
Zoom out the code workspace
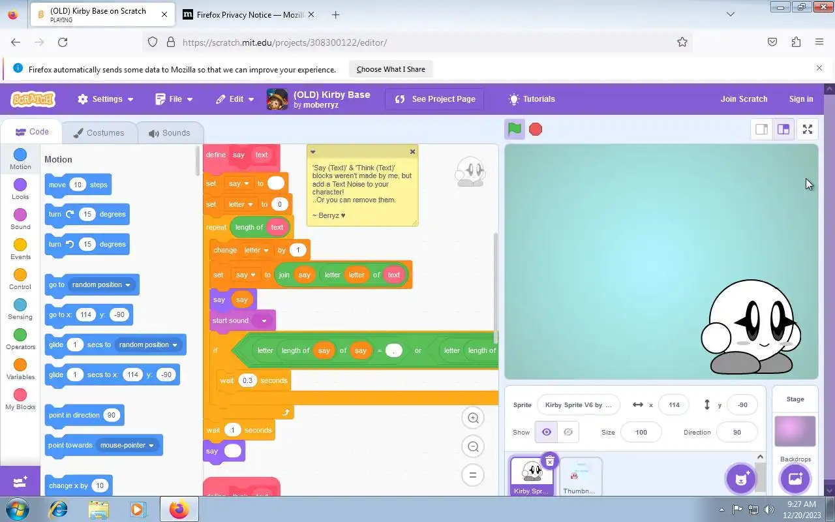point(474,446)
